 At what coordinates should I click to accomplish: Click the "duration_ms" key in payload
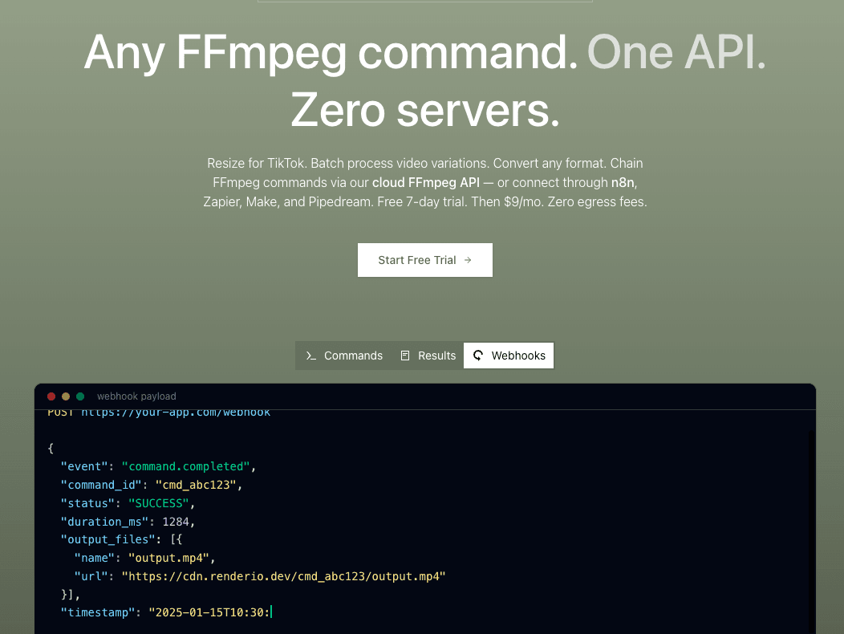point(105,522)
